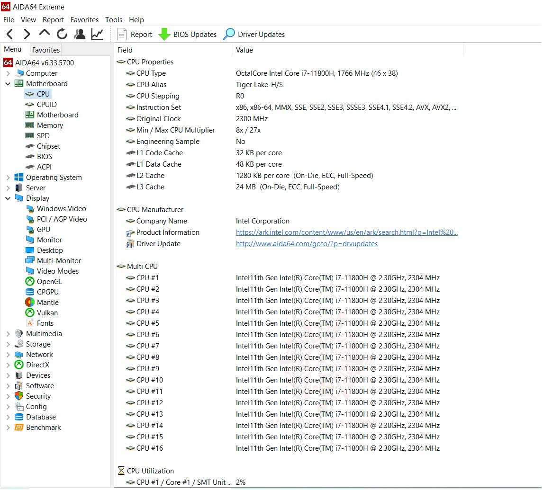
Task: Open the PCI / AGP Video icon
Action: 30,219
